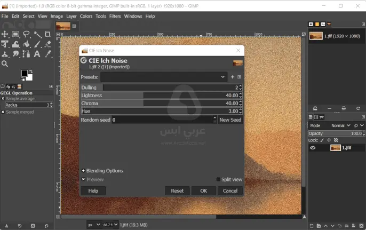Open the Colors menu
This screenshot has width=366, height=230.
[86, 17]
